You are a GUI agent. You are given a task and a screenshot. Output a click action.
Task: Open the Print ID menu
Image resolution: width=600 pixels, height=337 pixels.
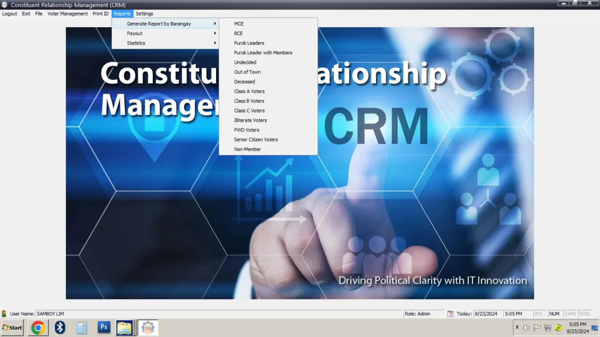100,14
